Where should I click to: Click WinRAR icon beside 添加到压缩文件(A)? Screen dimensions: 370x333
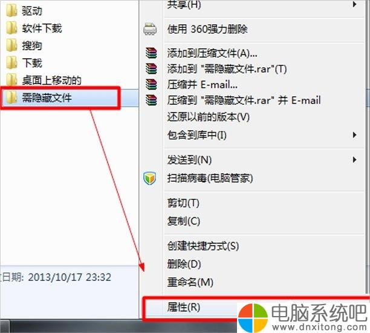tap(151, 53)
